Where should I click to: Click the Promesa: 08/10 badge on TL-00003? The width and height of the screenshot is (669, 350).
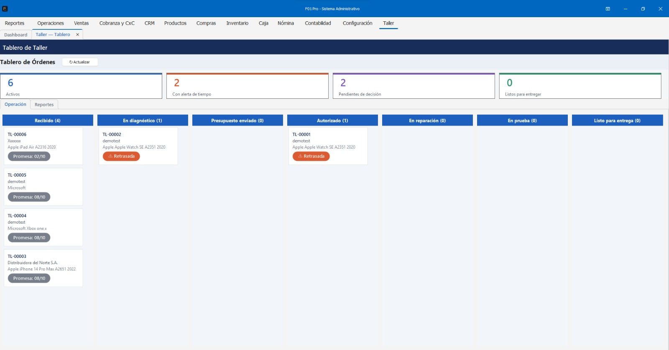point(29,278)
